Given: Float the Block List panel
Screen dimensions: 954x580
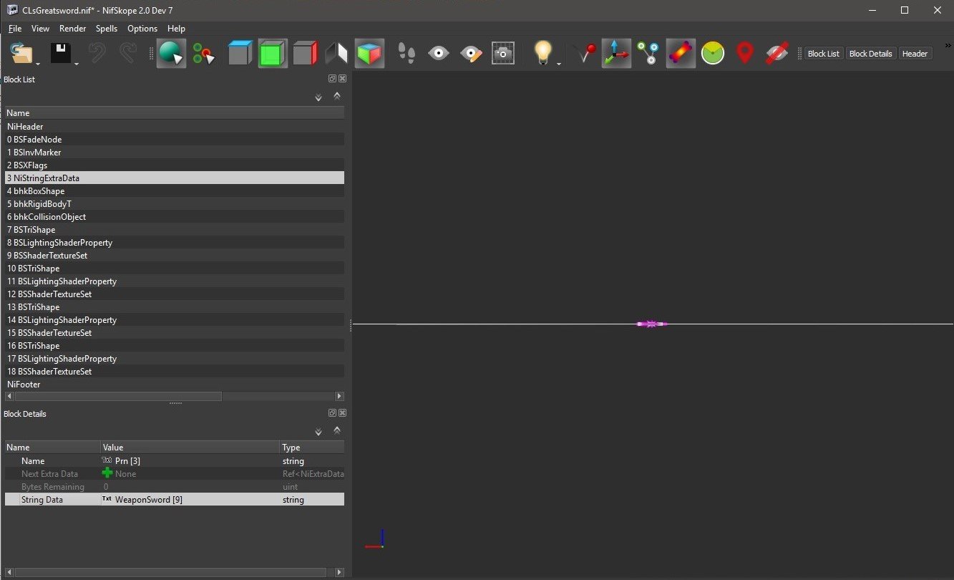Looking at the screenshot, I should pos(332,79).
